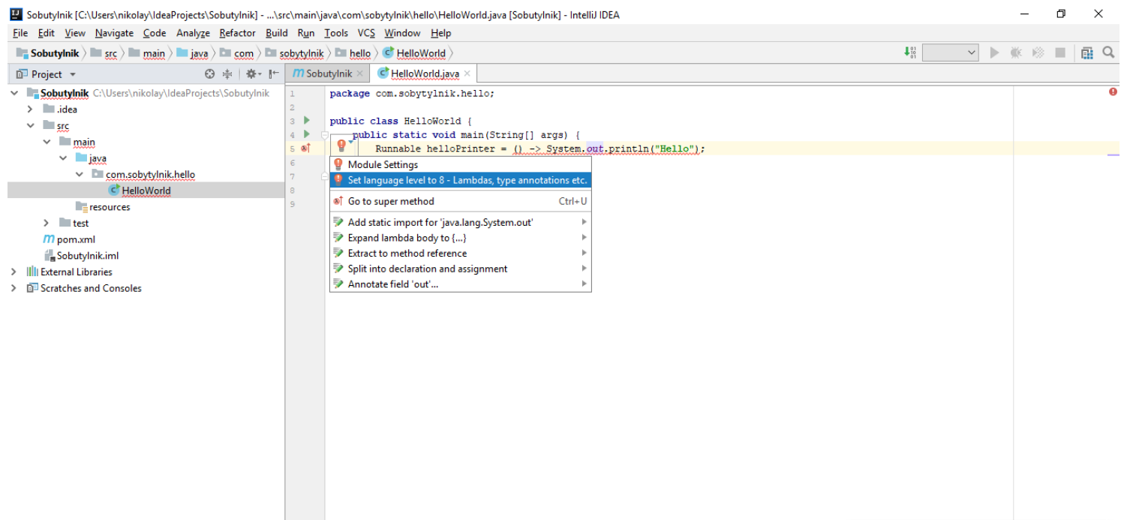The width and height of the screenshot is (1121, 520).
Task: Collapse the main folder in tree
Action: pyautogui.click(x=47, y=142)
